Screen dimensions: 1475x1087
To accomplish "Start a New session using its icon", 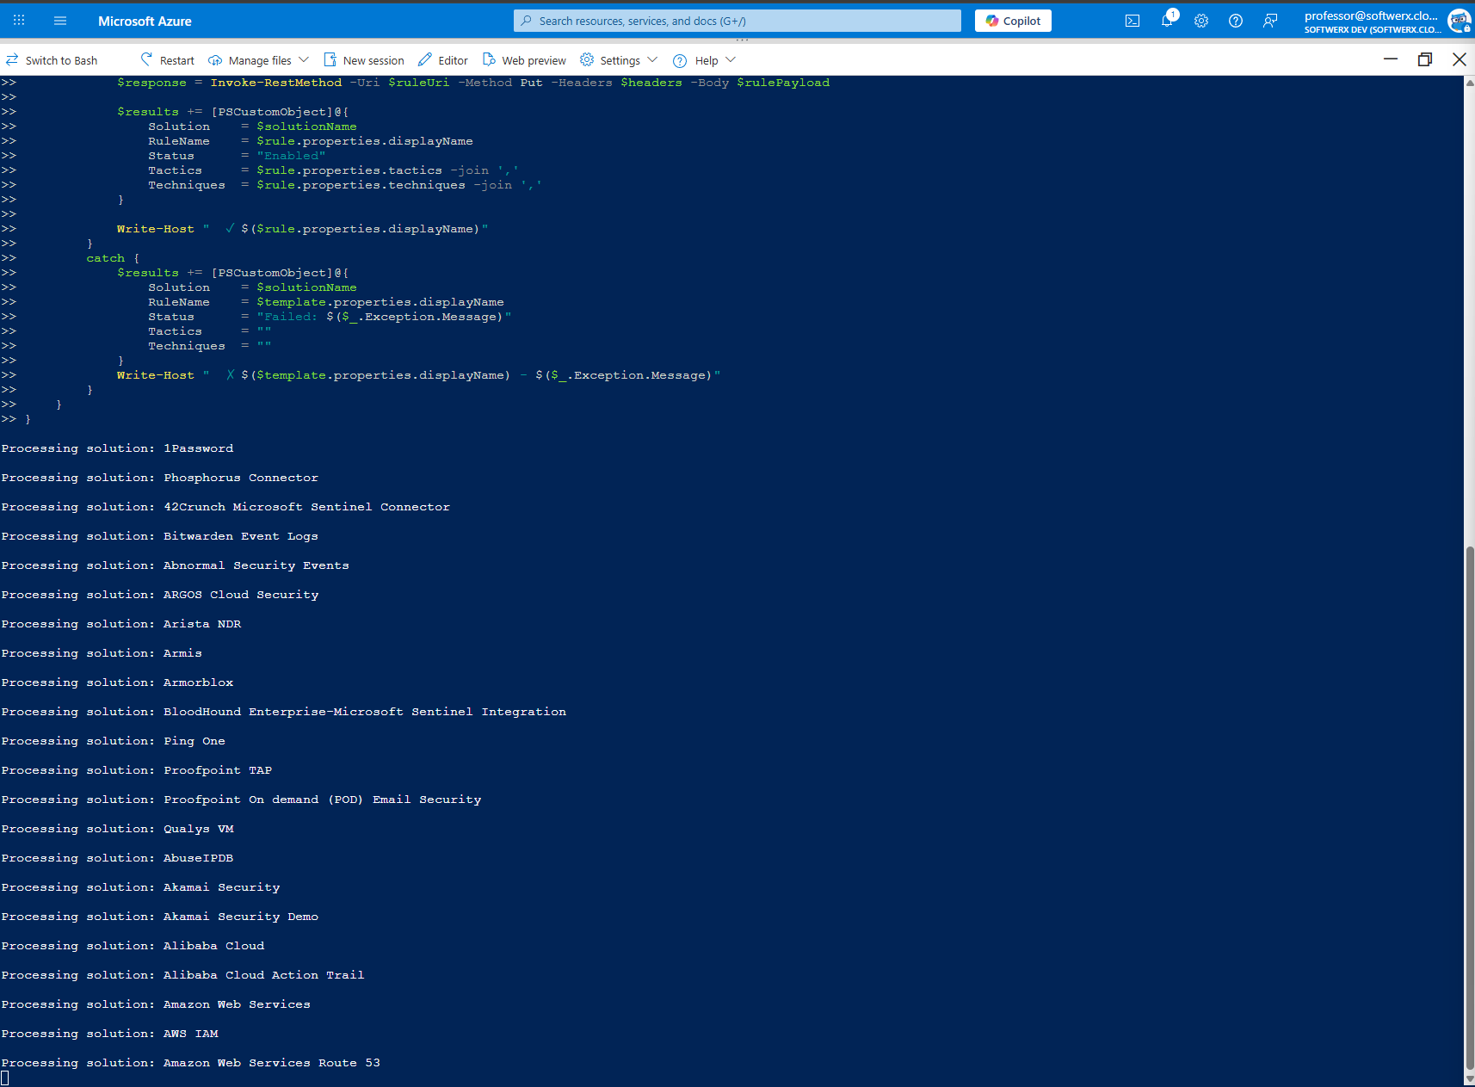I will [x=330, y=59].
